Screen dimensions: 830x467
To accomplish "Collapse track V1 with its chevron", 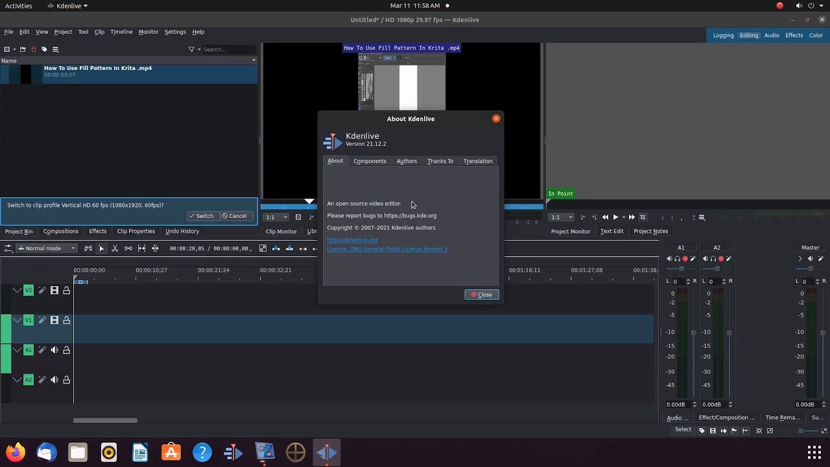I will click(x=18, y=320).
